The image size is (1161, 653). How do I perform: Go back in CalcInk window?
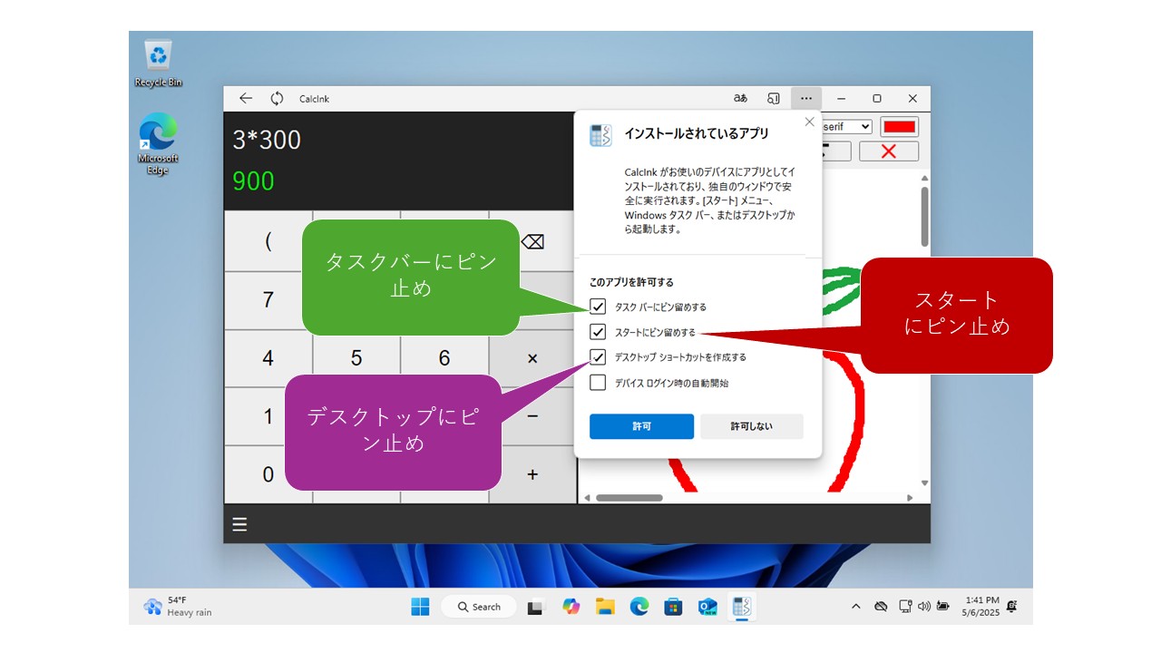(x=245, y=98)
